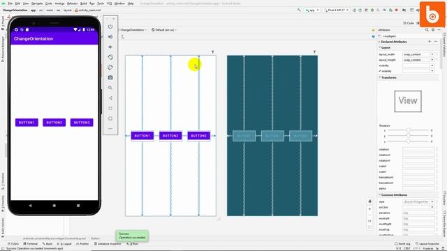This screenshot has height=251, width=447.
Task: Tap BUTTON3 in the emulator
Action: pos(82,123)
